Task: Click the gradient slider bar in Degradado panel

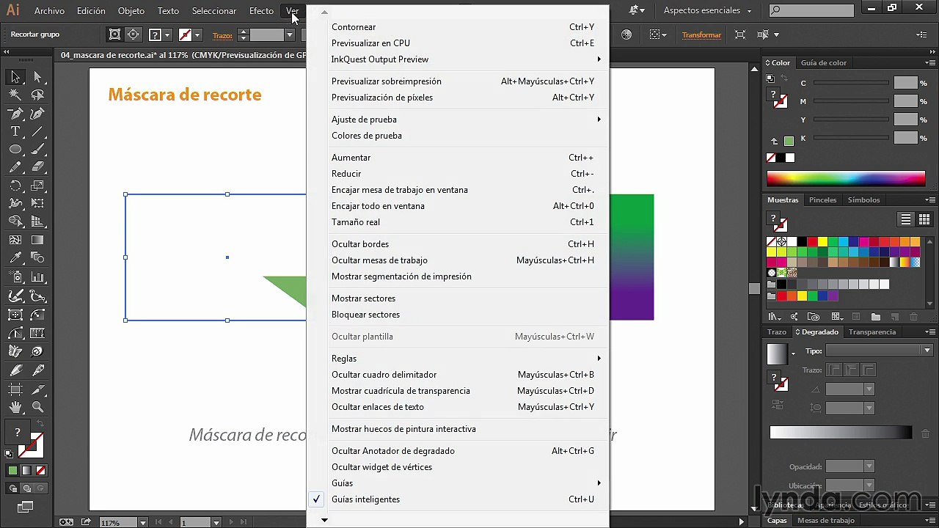Action: [841, 433]
